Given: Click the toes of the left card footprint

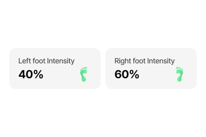Looking at the screenshot, I should tap(84, 68).
